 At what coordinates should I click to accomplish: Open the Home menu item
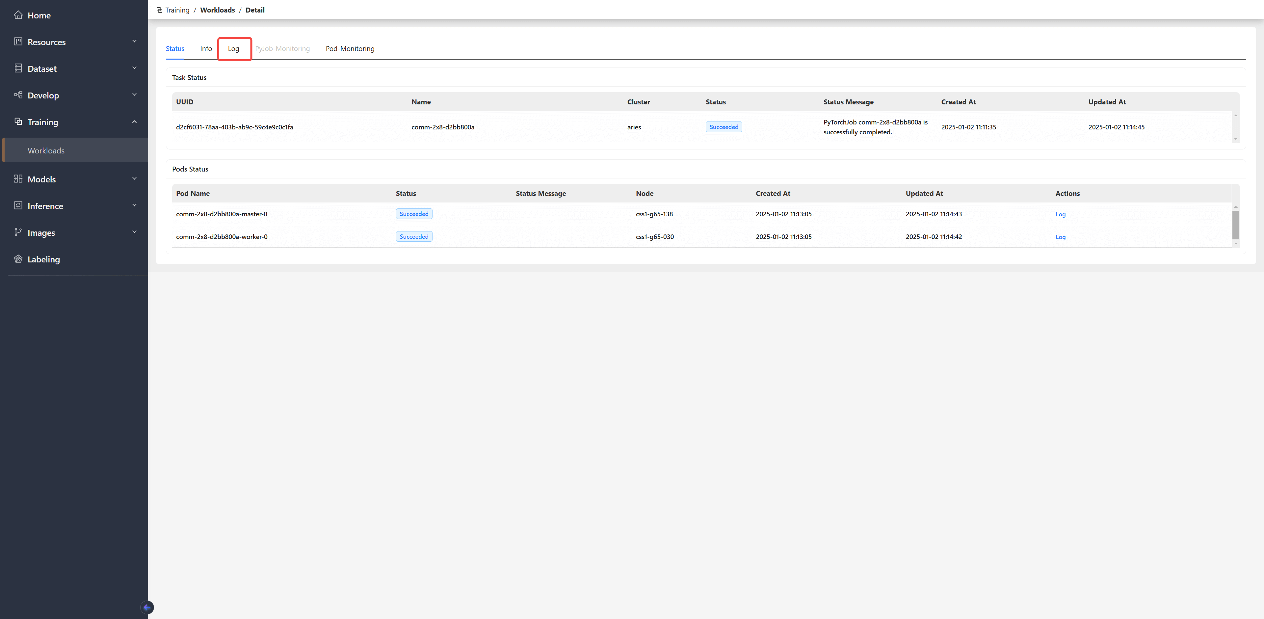[74, 15]
